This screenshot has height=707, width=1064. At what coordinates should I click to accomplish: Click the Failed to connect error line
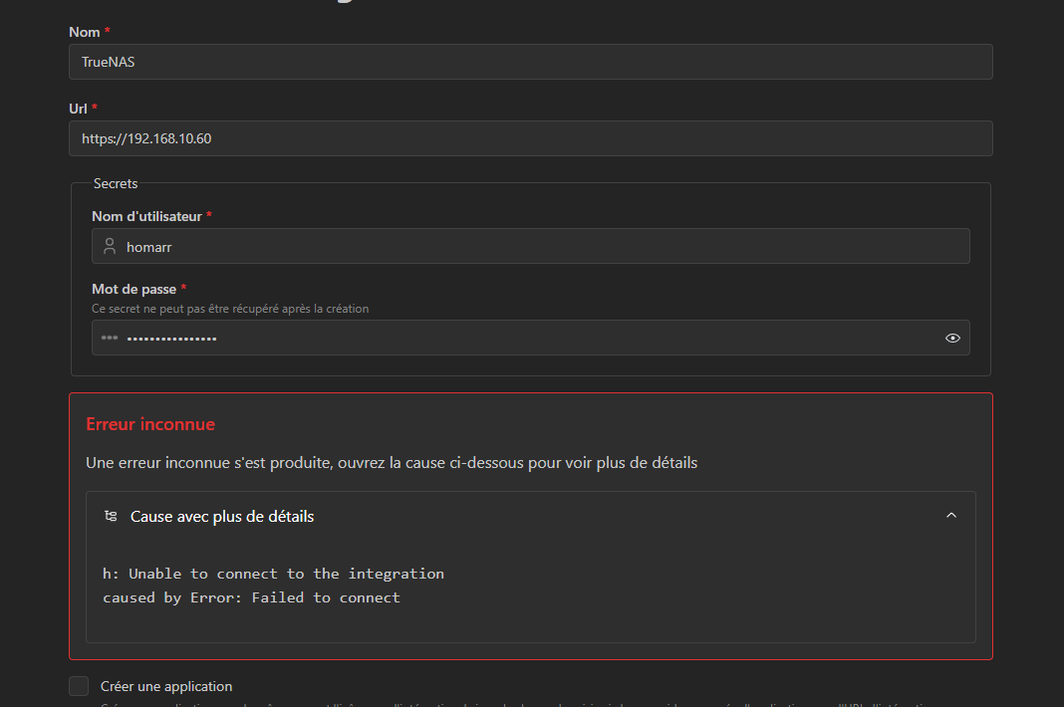[x=252, y=597]
